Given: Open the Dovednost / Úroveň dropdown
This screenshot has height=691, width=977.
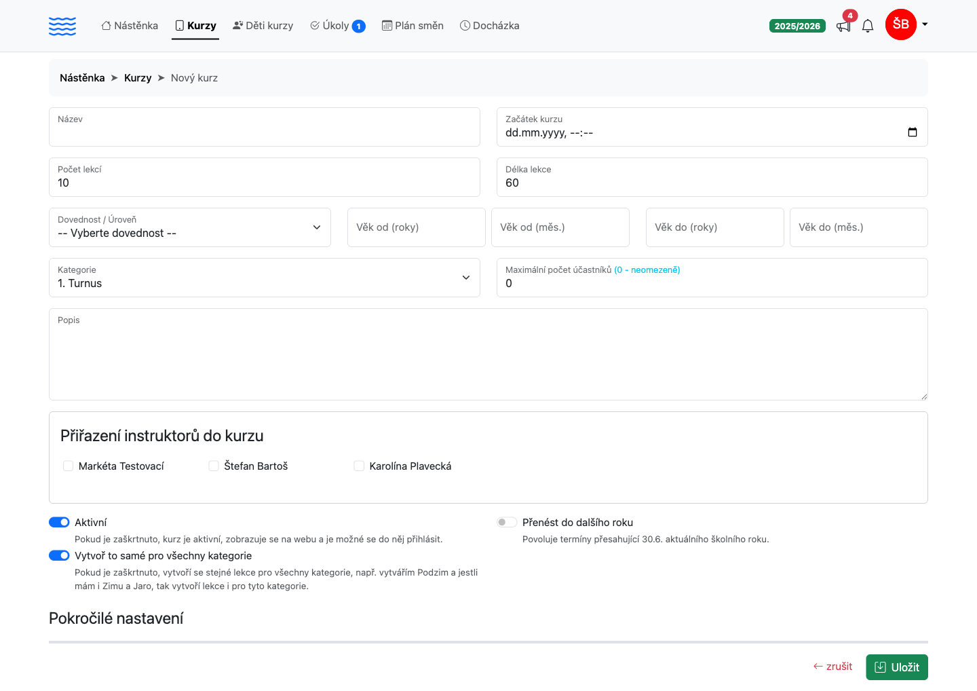Looking at the screenshot, I should 190,227.
